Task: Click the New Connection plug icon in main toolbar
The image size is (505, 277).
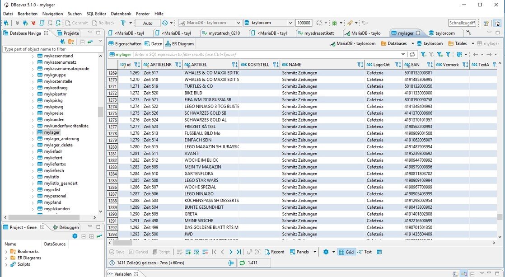Action: click(6, 23)
